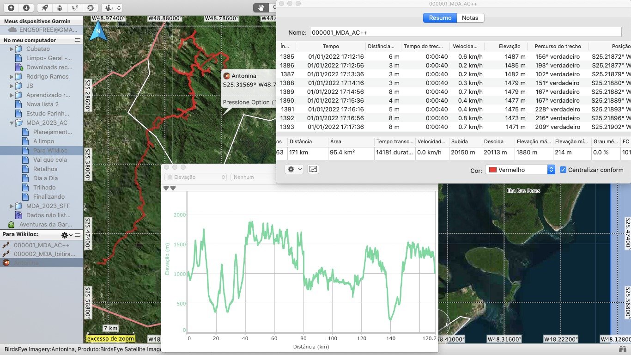Select the Resumo tab
This screenshot has height=355, width=631.
point(440,18)
